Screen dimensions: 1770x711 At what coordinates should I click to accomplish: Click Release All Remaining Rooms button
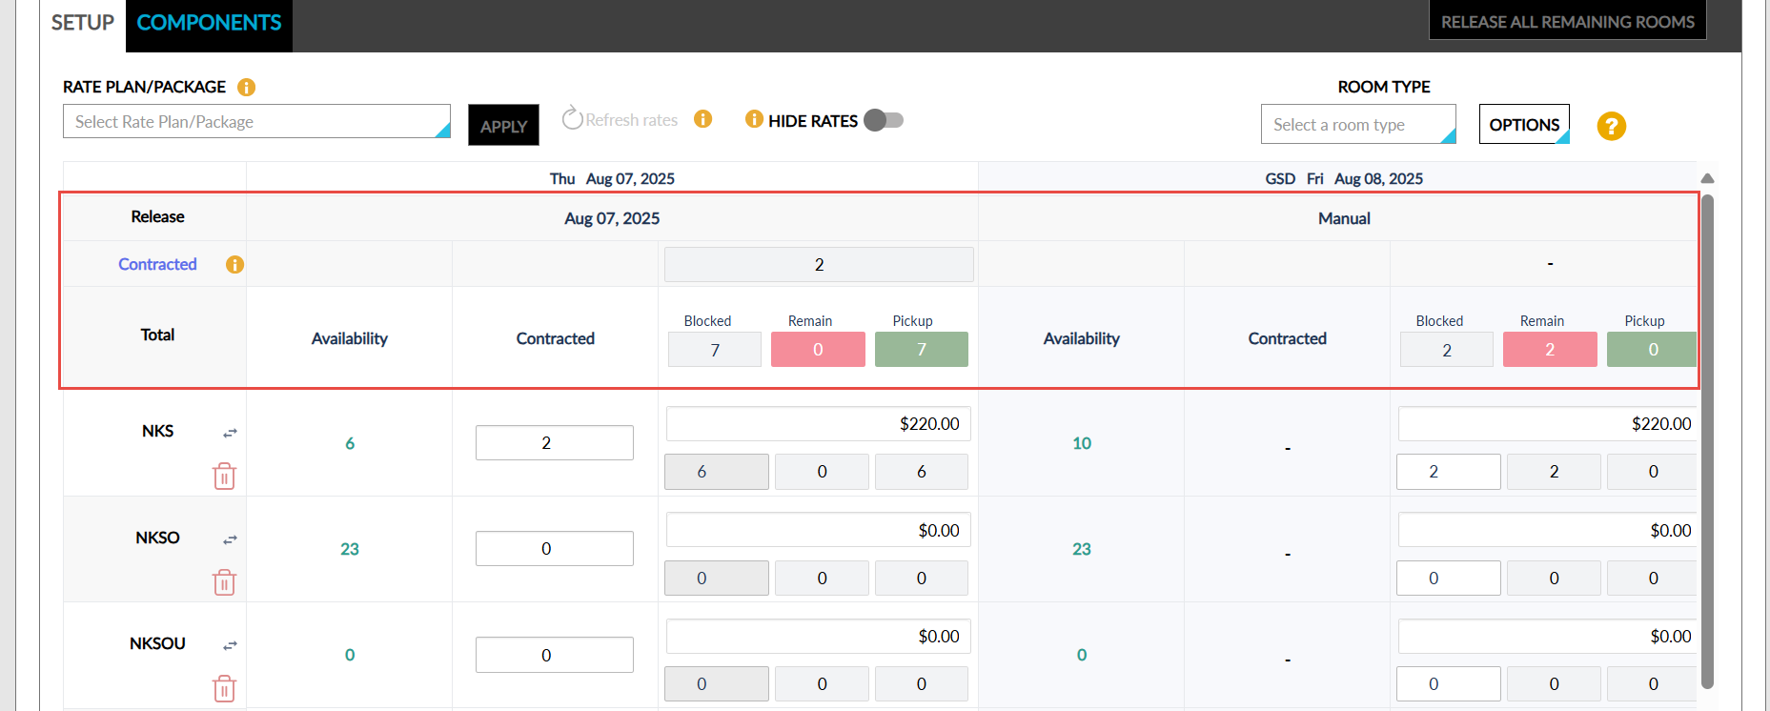coord(1568,21)
